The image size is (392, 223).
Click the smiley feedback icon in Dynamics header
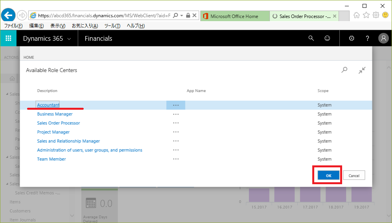[x=327, y=38]
